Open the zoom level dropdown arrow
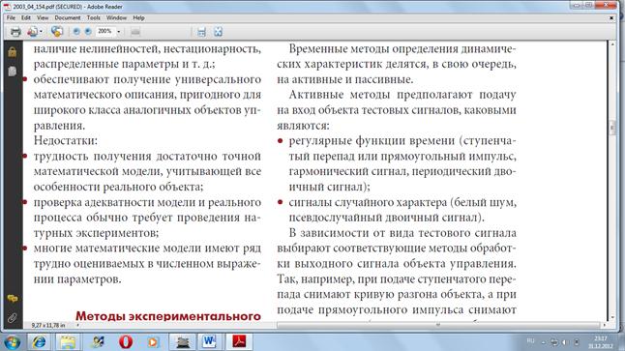This screenshot has height=351, width=625. pos(118,32)
